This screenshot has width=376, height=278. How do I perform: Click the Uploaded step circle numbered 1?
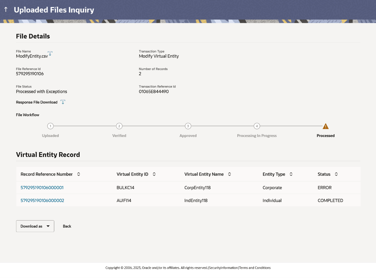click(50, 126)
